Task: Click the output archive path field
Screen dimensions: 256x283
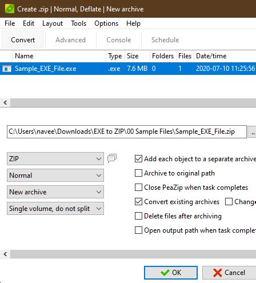Action: pos(127,131)
